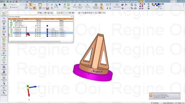Toggle the lightbulb for TP_MODEL row
The height and width of the screenshot is (104, 185).
pyautogui.click(x=26, y=27)
